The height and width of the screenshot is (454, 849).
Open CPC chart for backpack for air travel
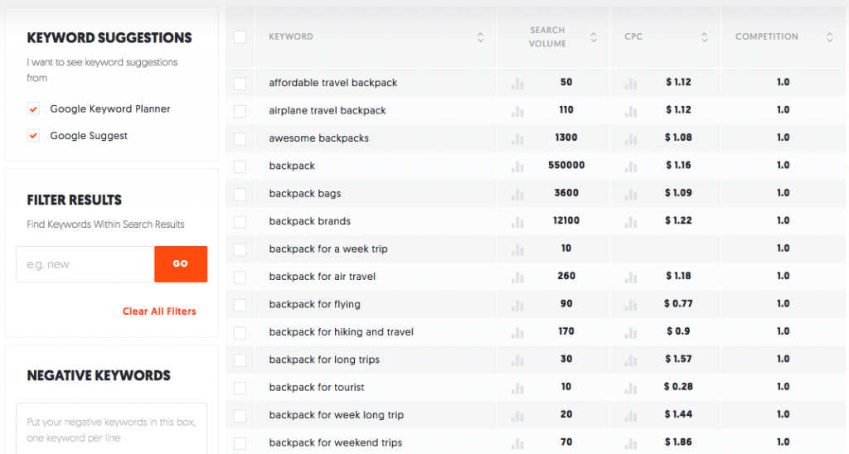pyautogui.click(x=631, y=277)
